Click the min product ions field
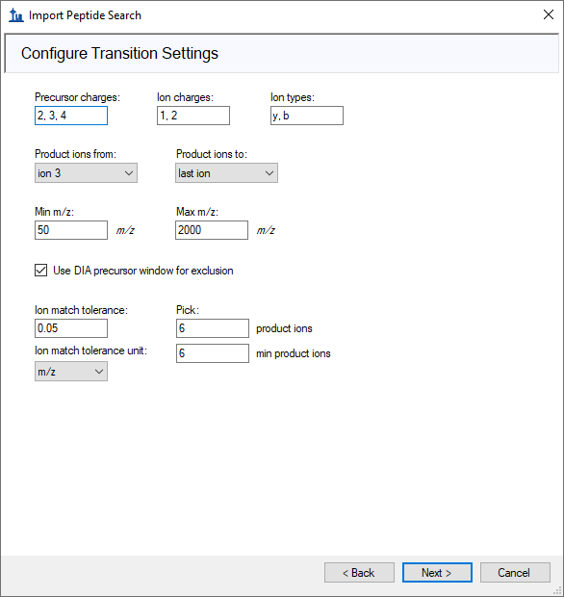 pyautogui.click(x=213, y=353)
